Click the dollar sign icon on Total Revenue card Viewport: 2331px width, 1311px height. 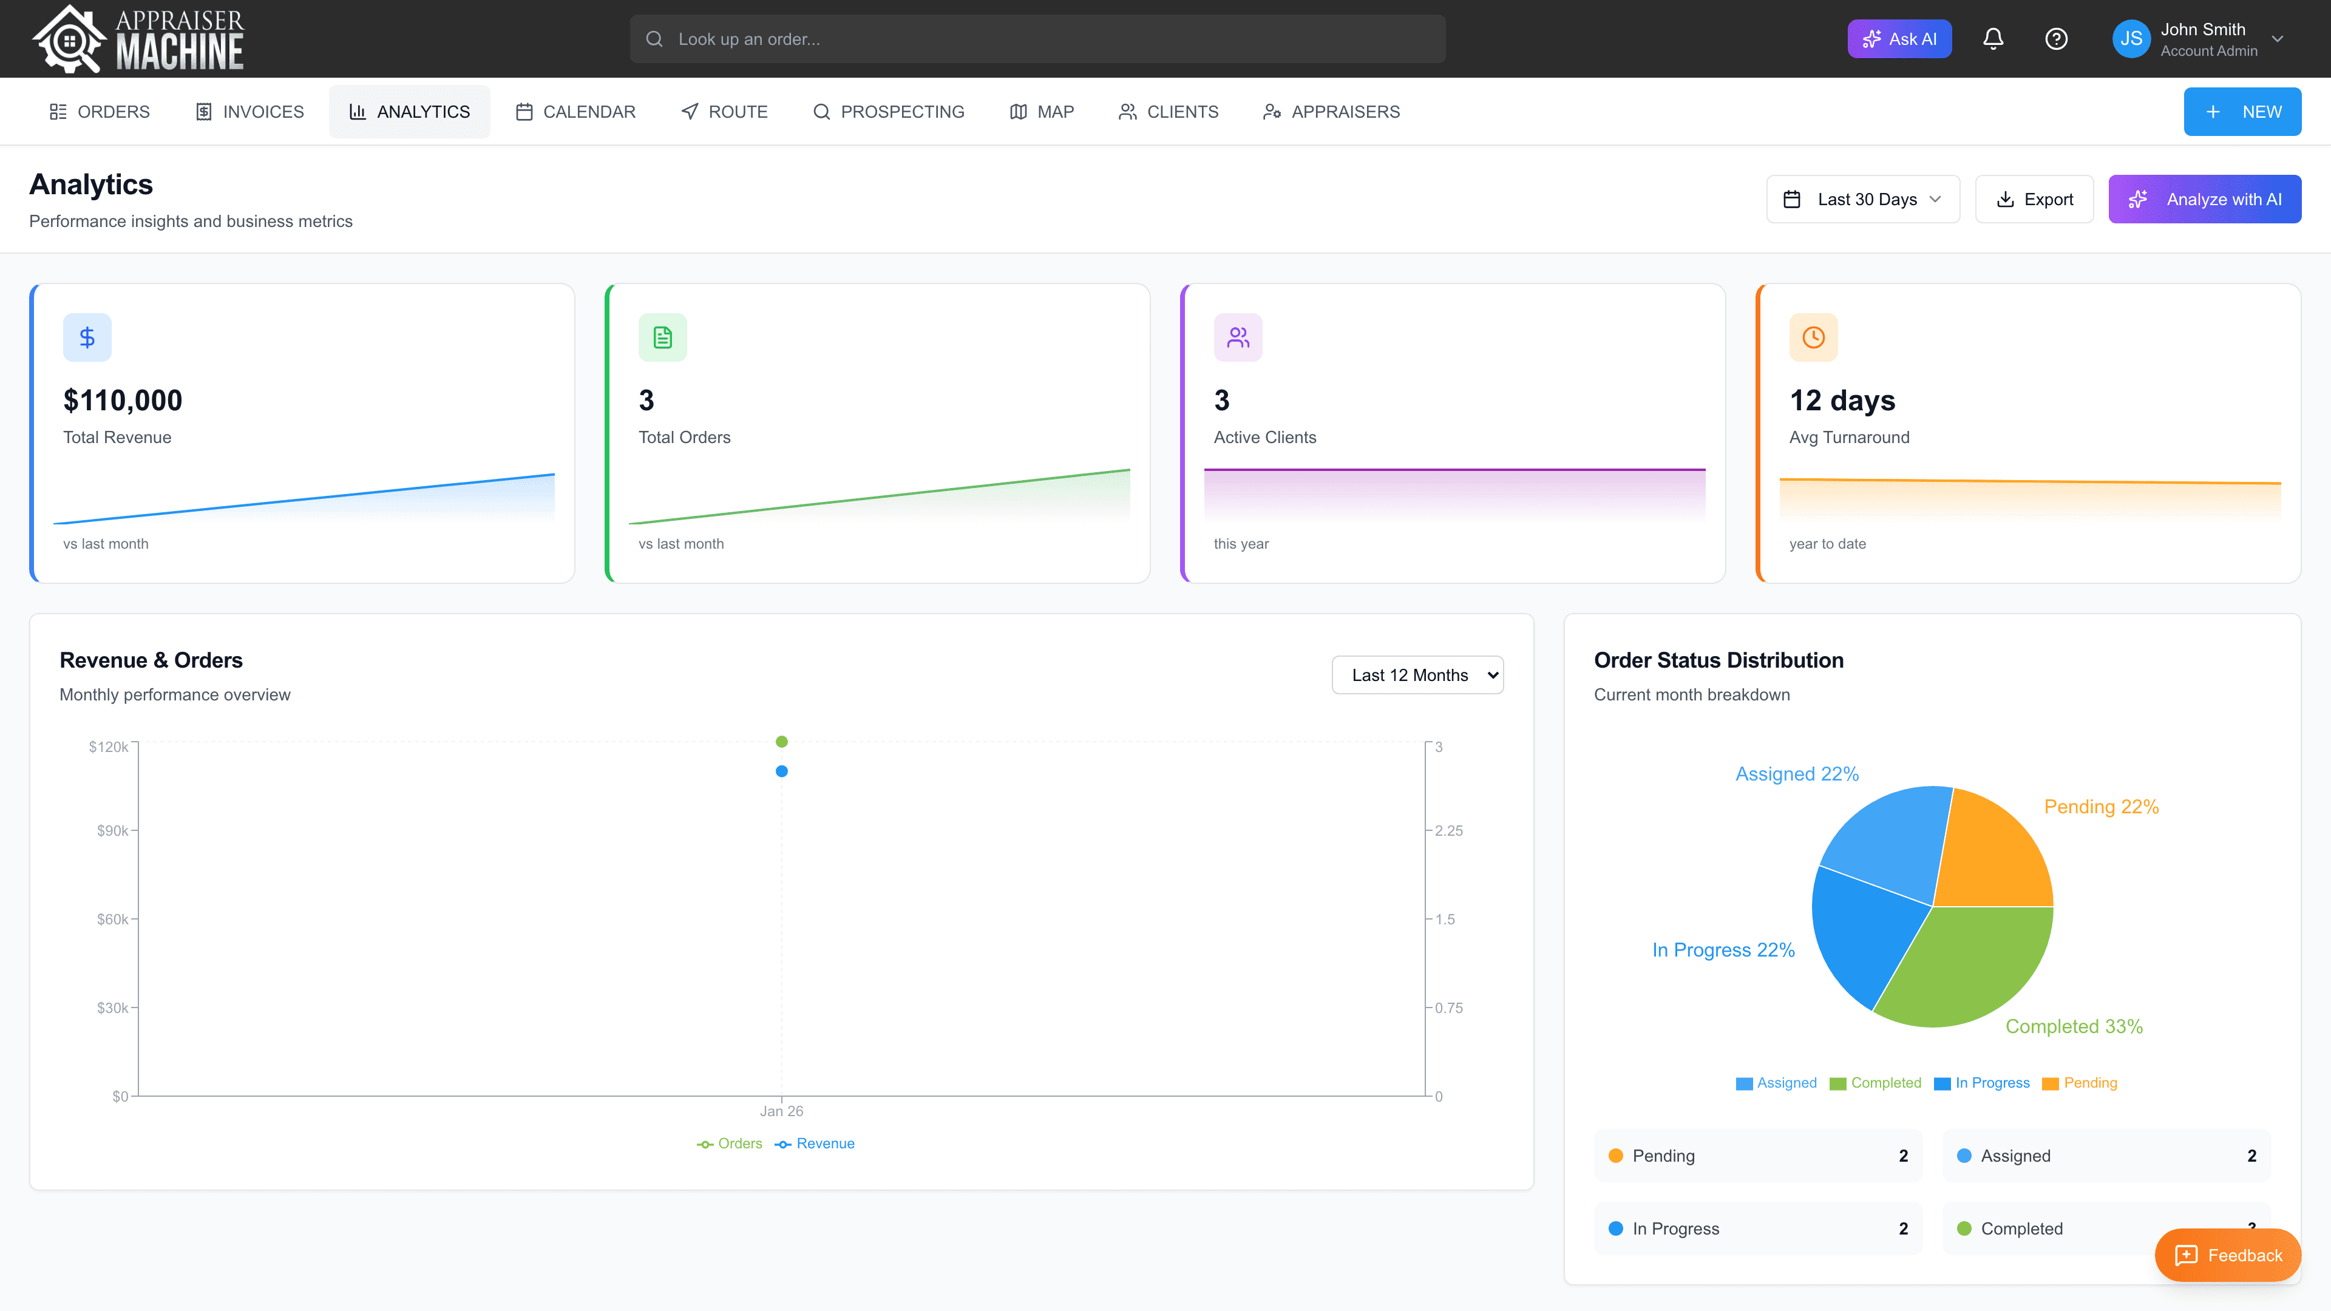click(87, 337)
